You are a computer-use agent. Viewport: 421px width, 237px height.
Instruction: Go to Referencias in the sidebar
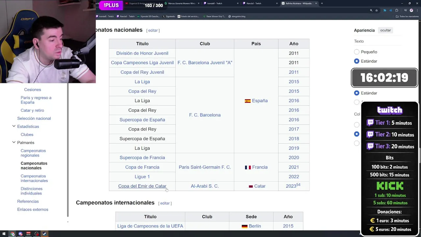(x=28, y=201)
